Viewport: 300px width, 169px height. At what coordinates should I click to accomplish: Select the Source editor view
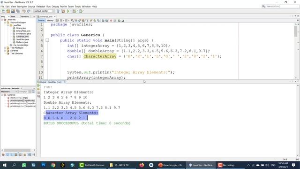(41, 21)
